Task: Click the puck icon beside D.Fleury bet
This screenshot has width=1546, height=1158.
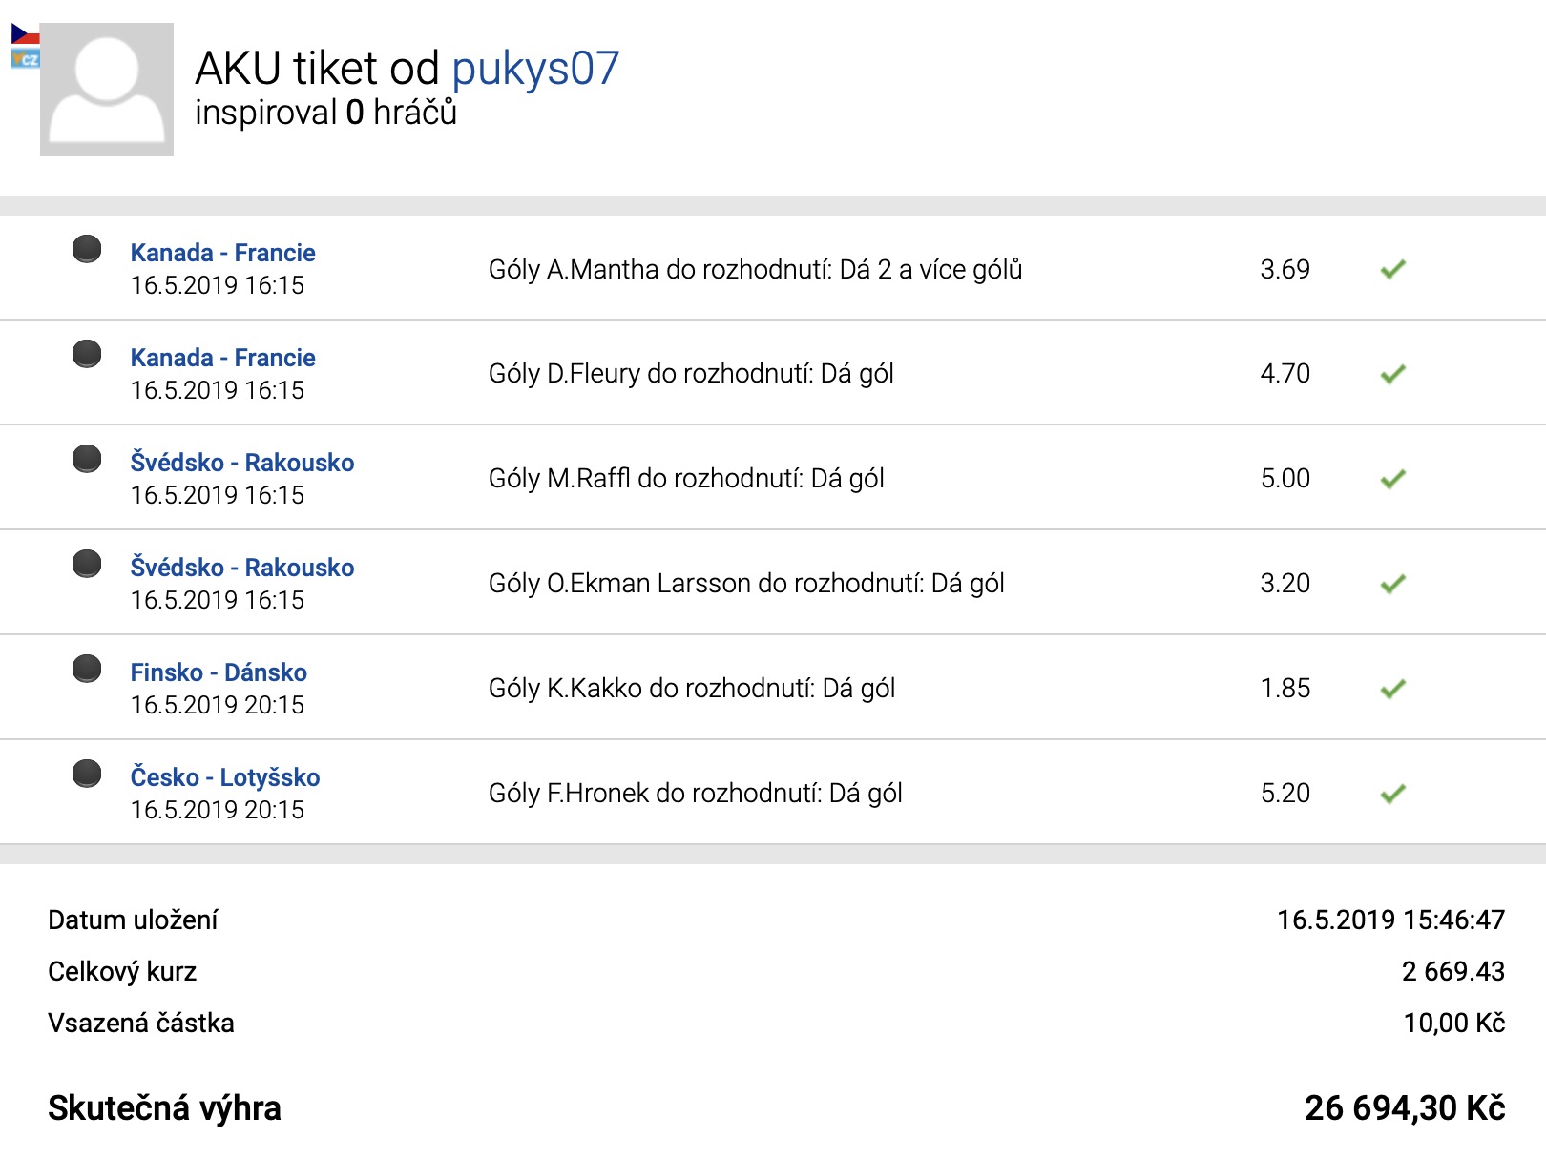Action: point(87,355)
